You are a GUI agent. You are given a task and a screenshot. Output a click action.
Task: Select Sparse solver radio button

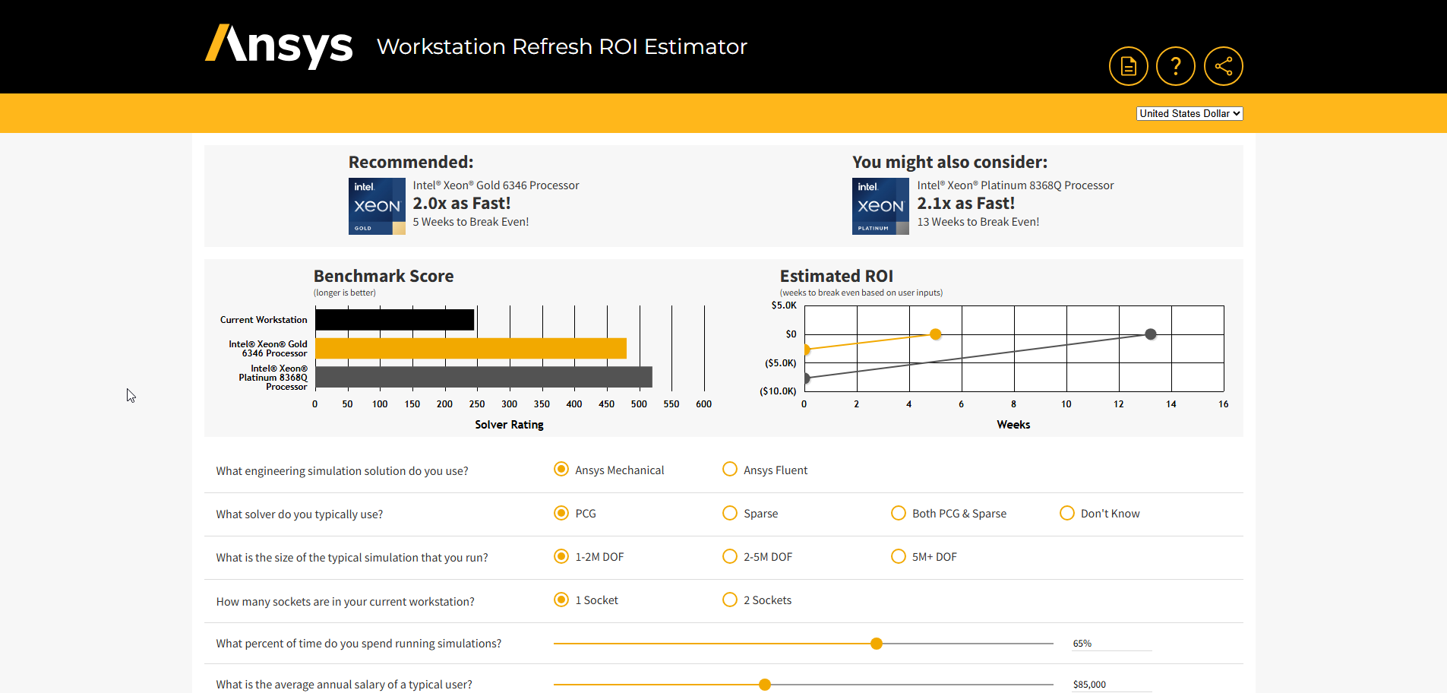[730, 513]
